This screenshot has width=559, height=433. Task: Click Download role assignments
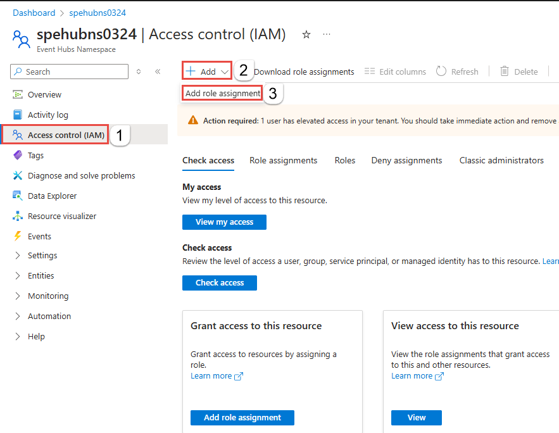click(x=304, y=72)
